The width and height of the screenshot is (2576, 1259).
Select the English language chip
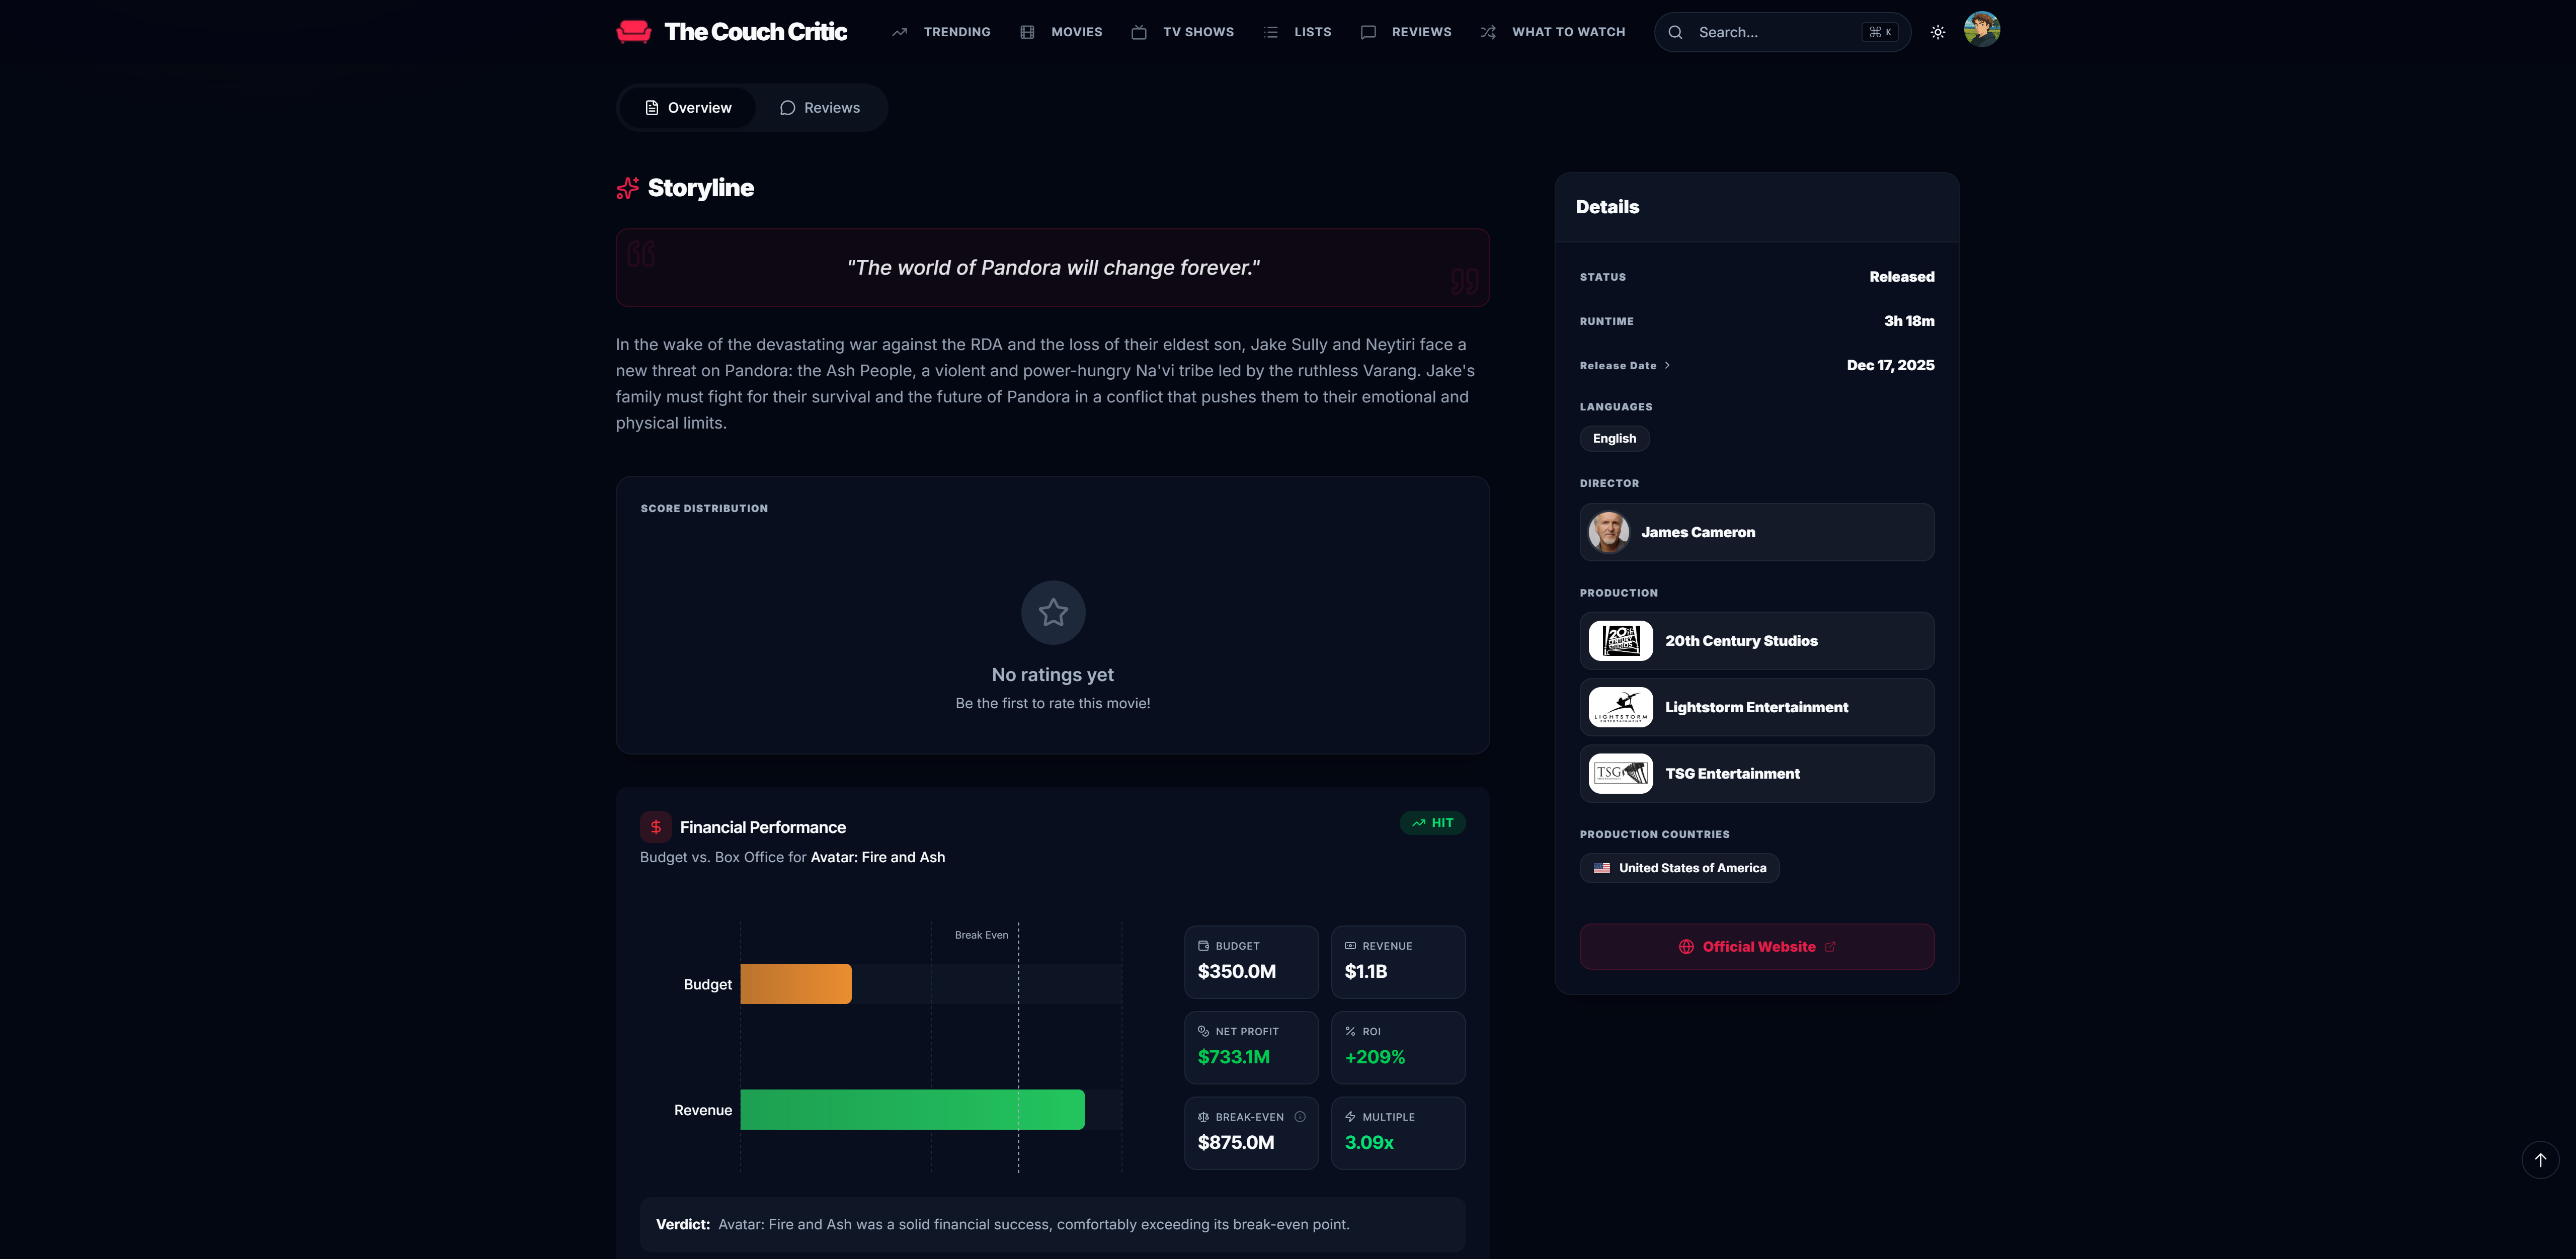[x=1614, y=439]
